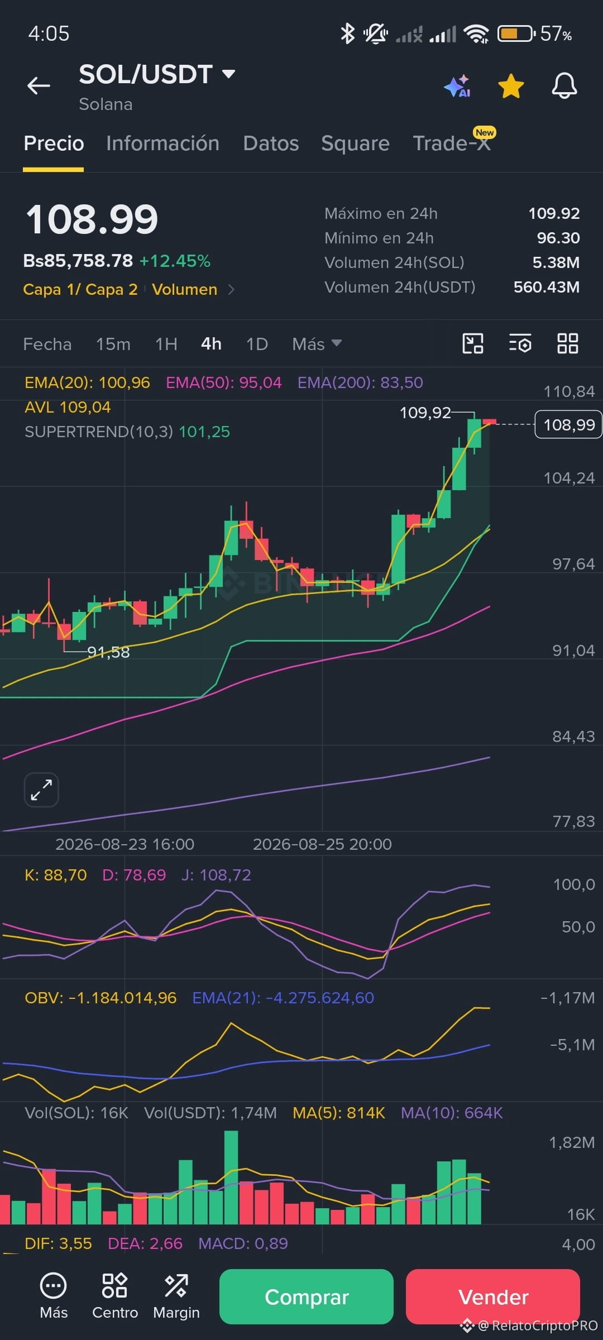
Task: Tap the volume MA(10): 664K label
Action: point(452,1113)
